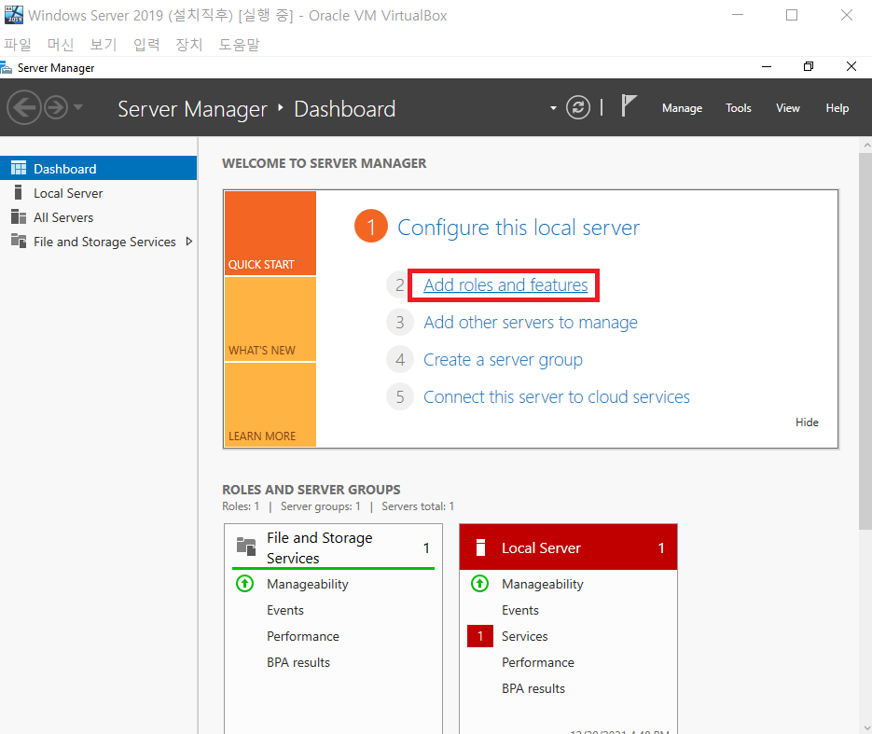
Task: Click the scrollbar down arrow
Action: click(x=865, y=727)
